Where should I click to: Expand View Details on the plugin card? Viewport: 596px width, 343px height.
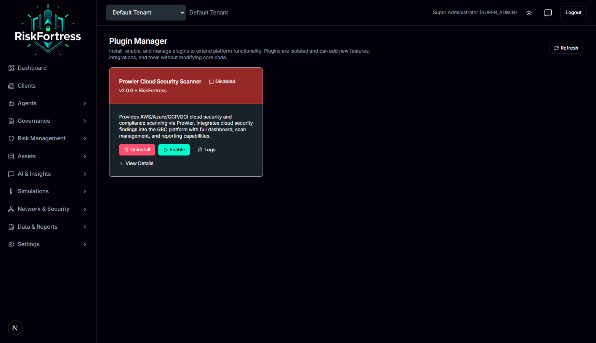136,163
